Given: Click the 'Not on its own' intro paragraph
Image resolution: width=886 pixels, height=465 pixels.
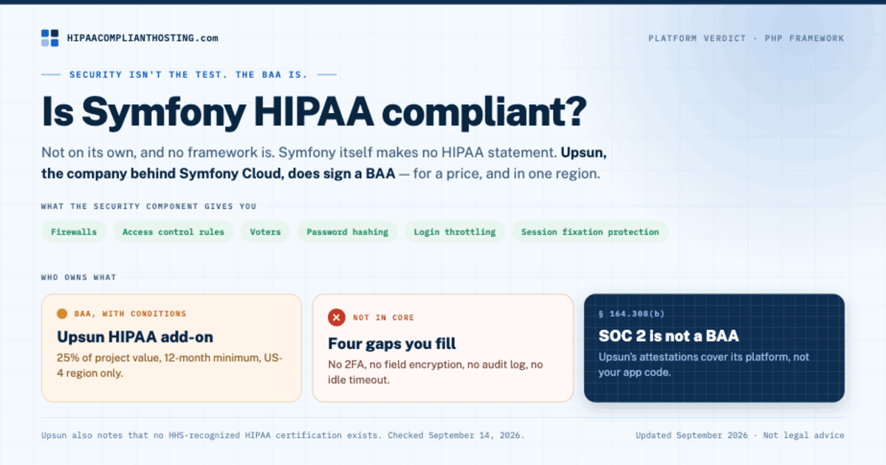Looking at the screenshot, I should (324, 165).
